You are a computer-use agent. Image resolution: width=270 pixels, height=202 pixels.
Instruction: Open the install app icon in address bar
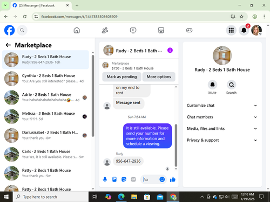(233, 17)
